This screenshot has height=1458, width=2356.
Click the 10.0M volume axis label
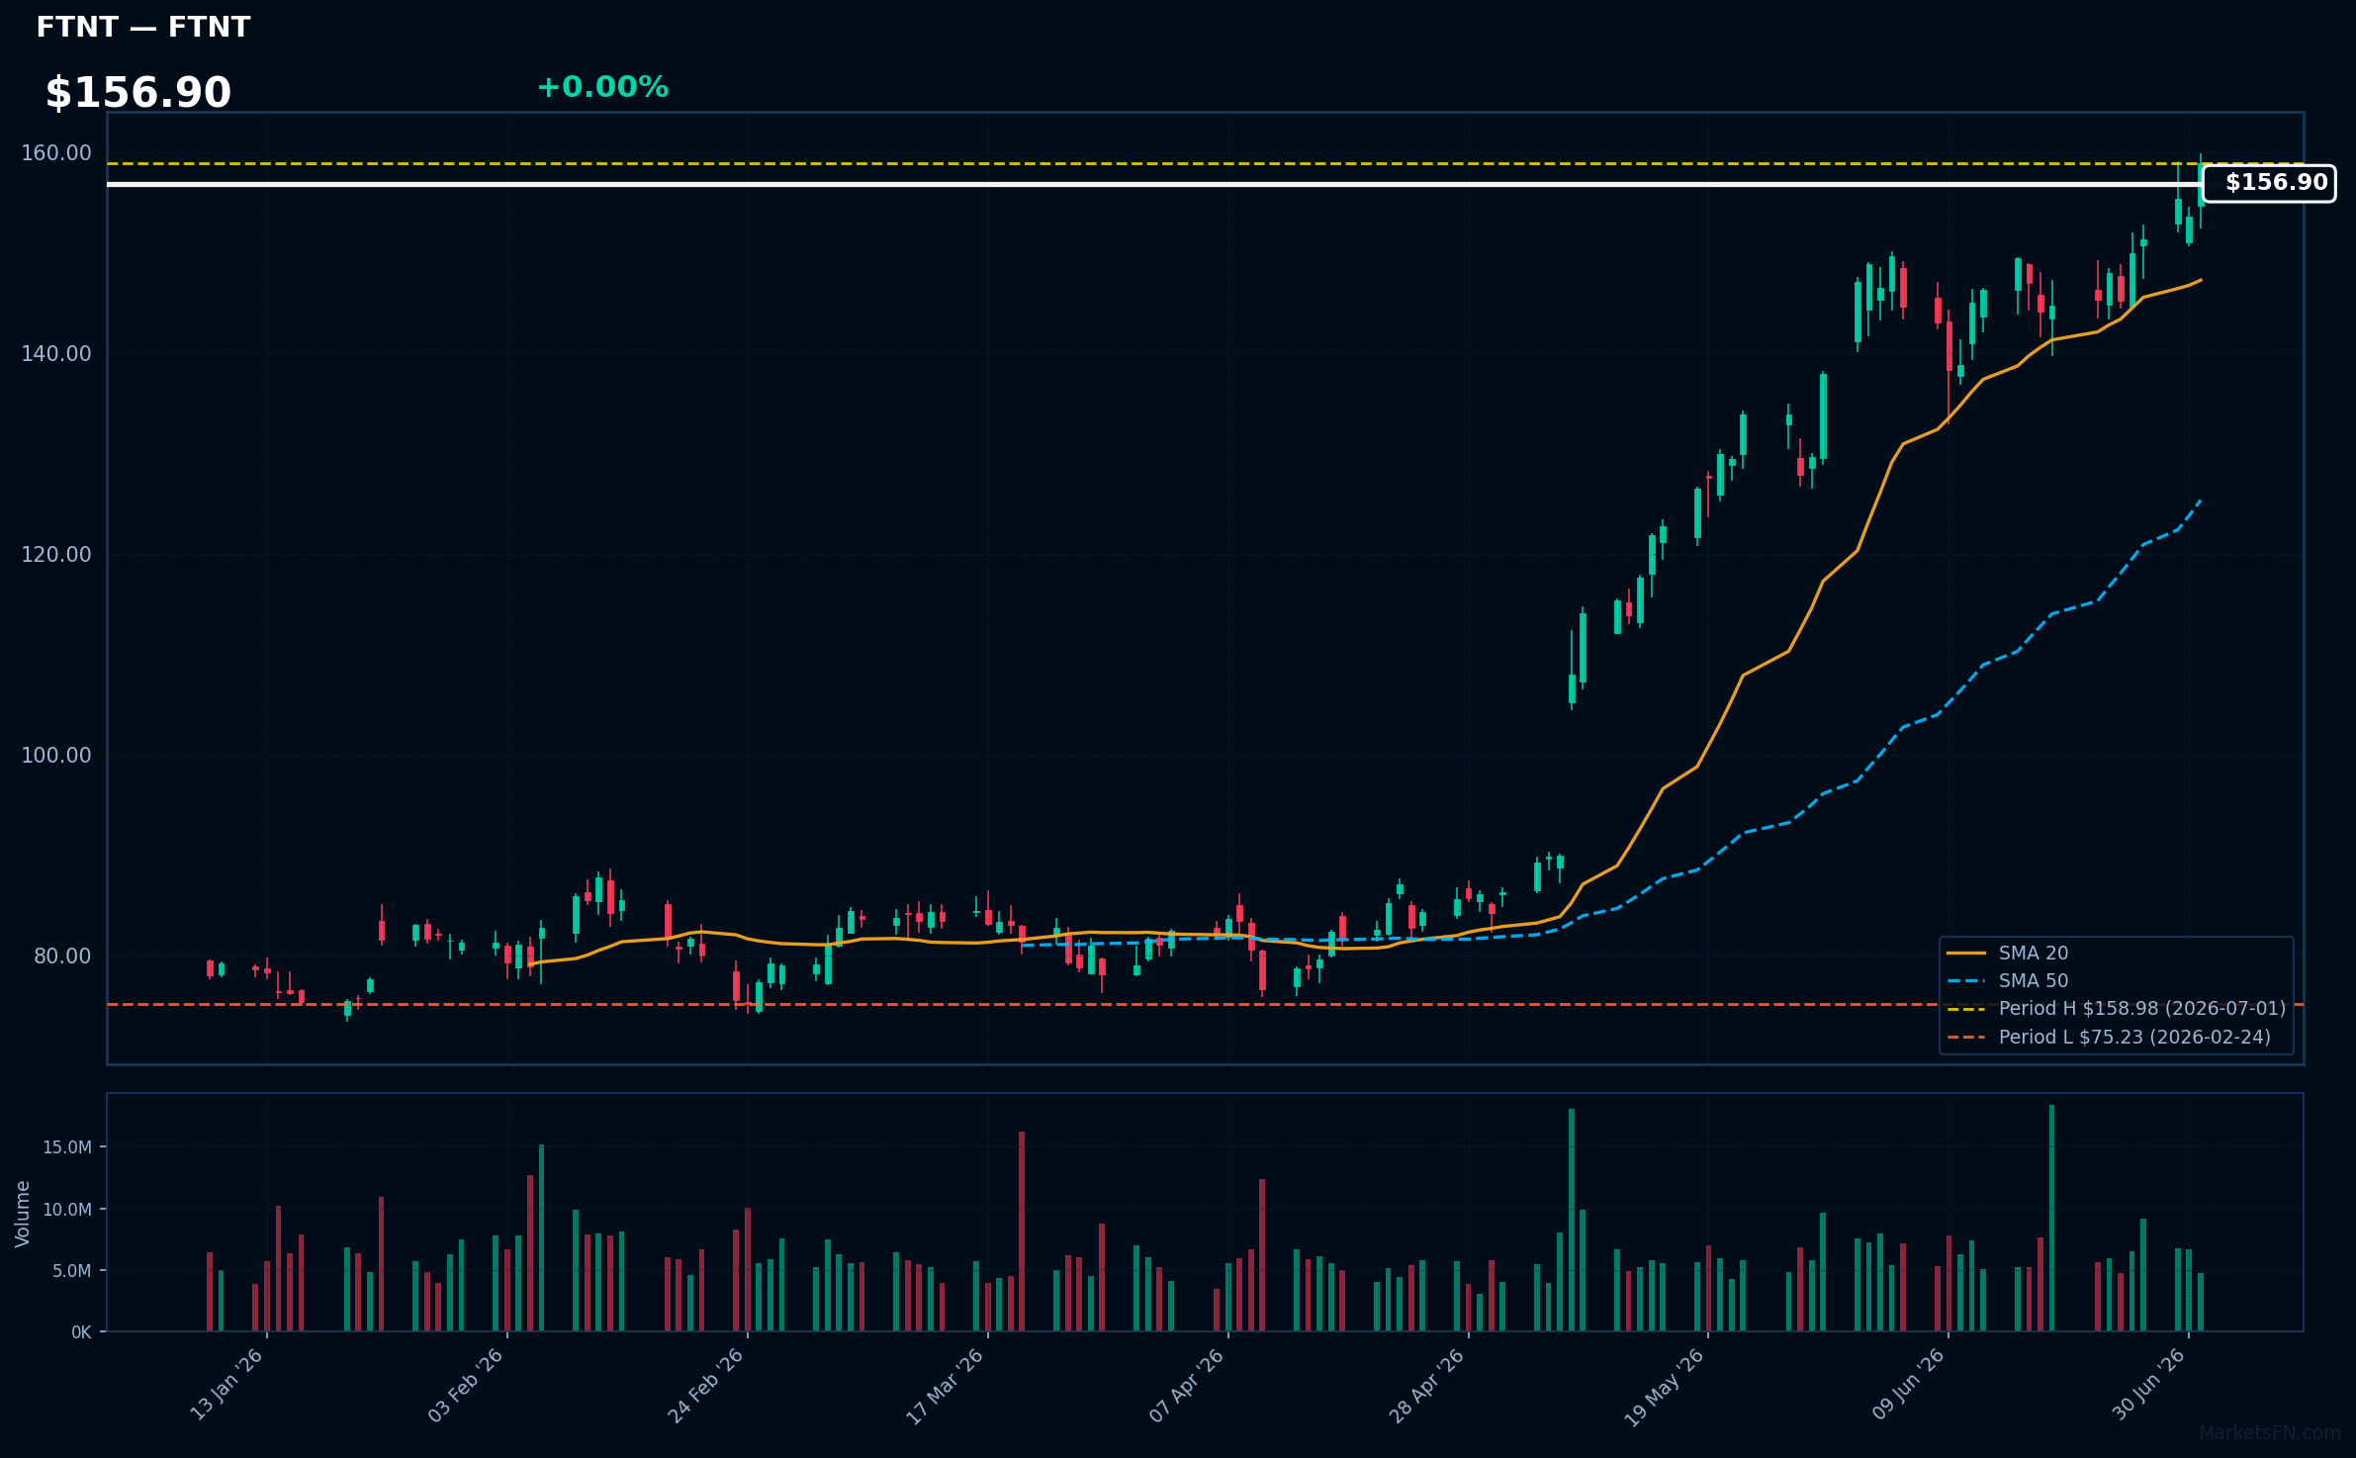[67, 1210]
